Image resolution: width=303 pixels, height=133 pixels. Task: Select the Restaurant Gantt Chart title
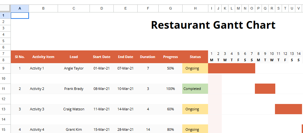pyautogui.click(x=213, y=25)
